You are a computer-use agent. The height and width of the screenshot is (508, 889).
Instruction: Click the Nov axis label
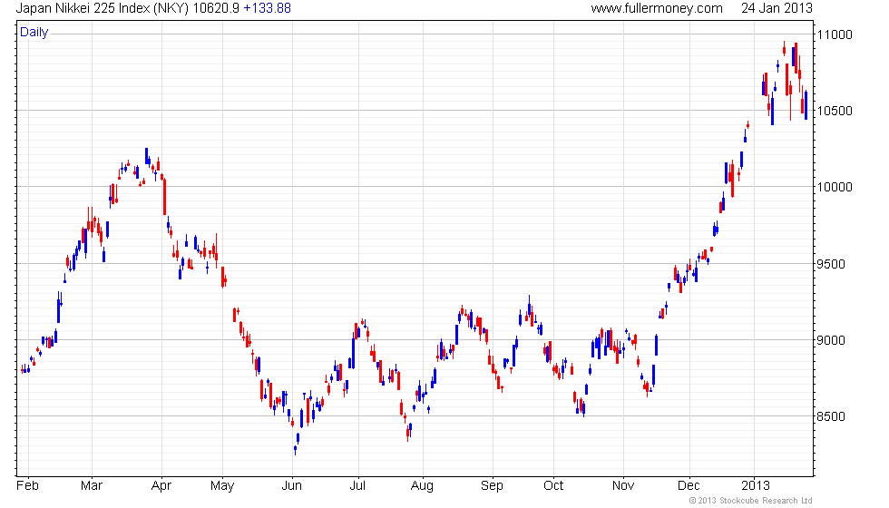tap(623, 486)
